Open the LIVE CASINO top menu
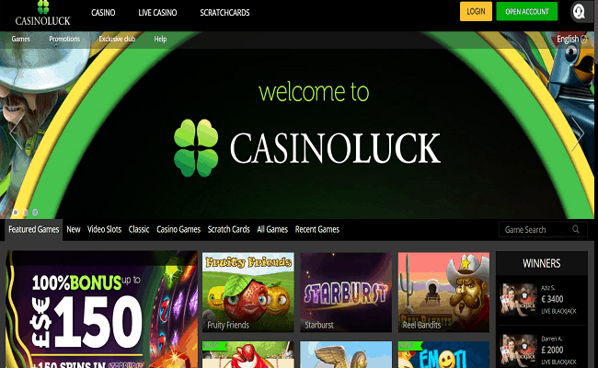This screenshot has width=598, height=368. pos(157,13)
